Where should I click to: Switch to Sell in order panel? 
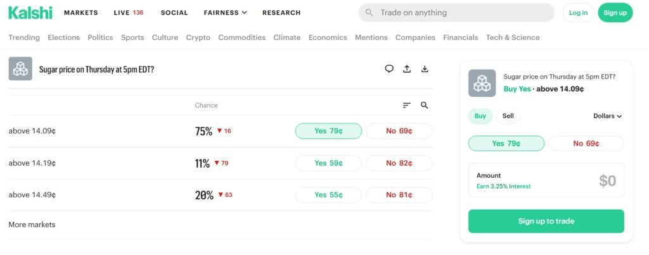(x=508, y=116)
